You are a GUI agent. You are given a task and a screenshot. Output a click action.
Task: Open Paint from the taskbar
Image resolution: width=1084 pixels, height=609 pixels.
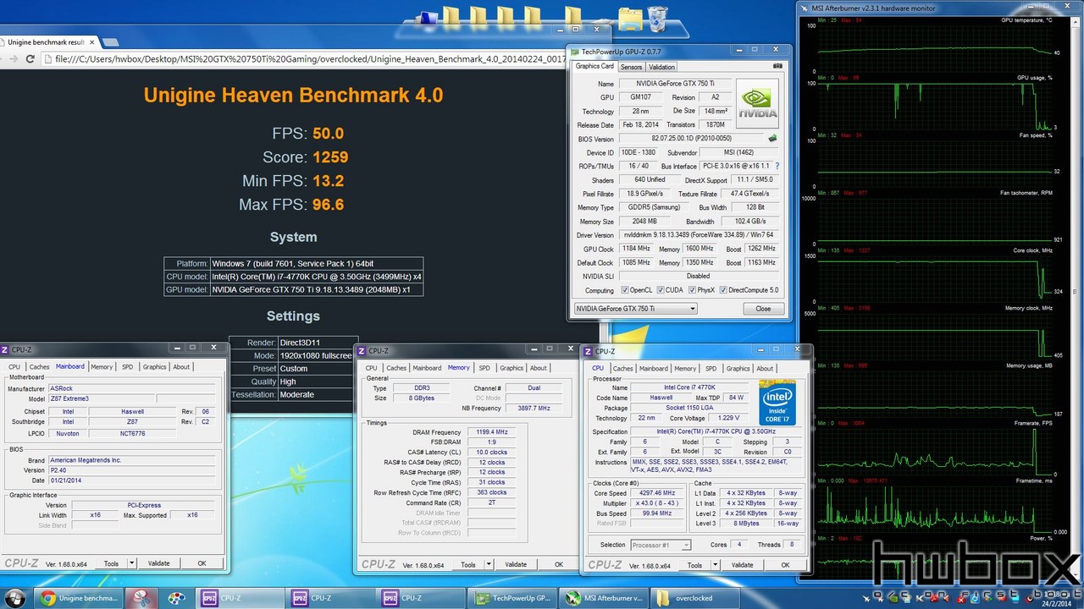tap(176, 598)
